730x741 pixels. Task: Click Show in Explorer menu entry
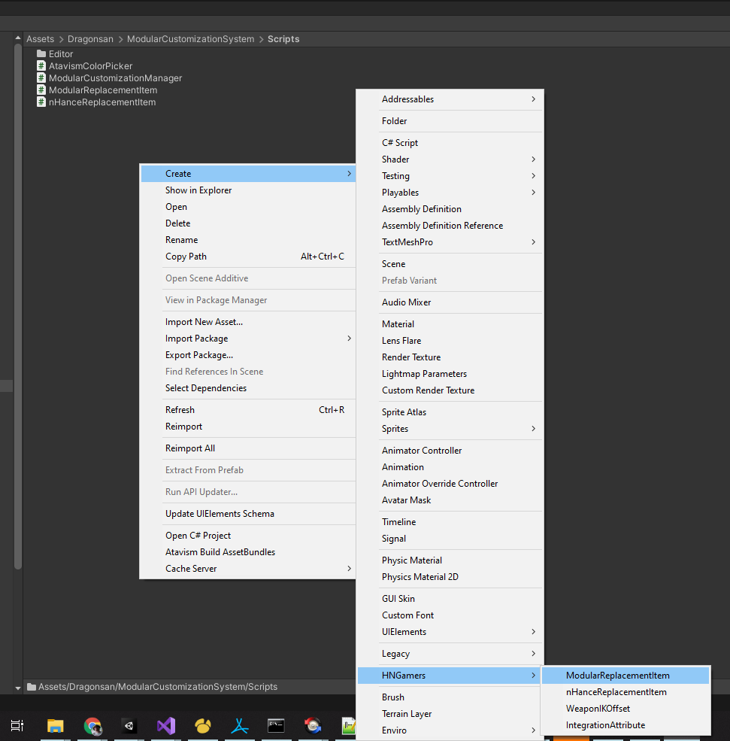click(x=198, y=190)
